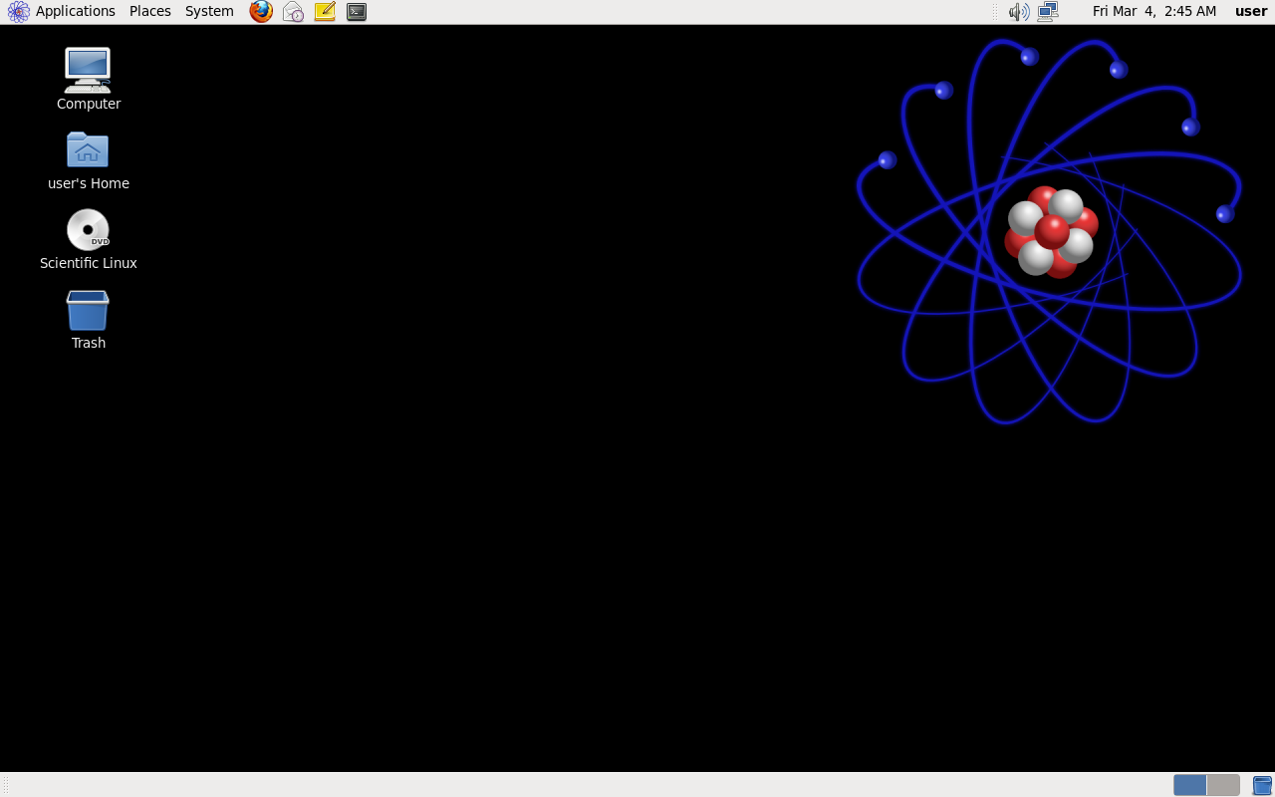This screenshot has height=797, width=1275.
Task: Select the user's Home folder icon
Action: pos(88,150)
